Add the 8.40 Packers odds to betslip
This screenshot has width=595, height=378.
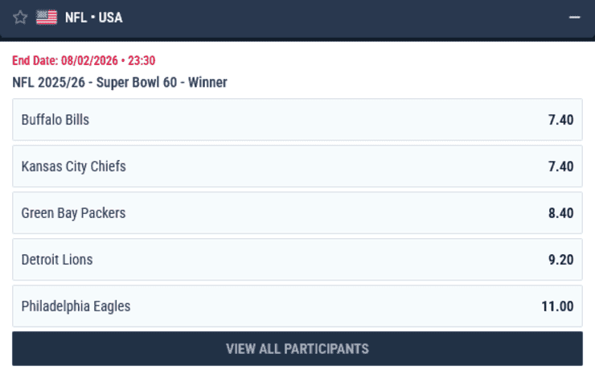(x=560, y=213)
